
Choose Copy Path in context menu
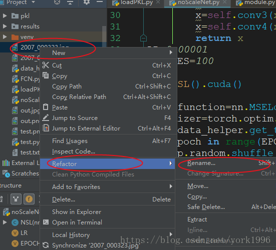point(108,86)
